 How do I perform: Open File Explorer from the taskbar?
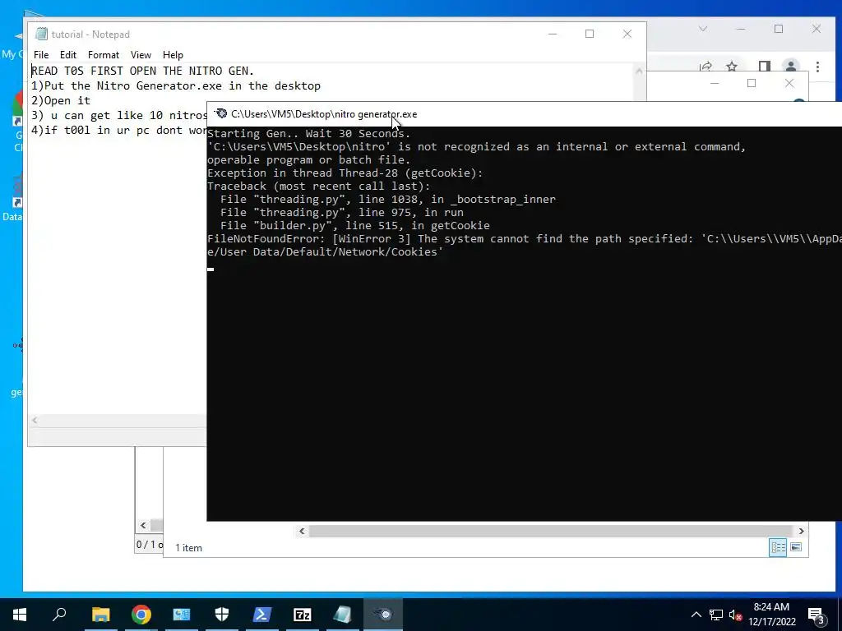coord(100,615)
